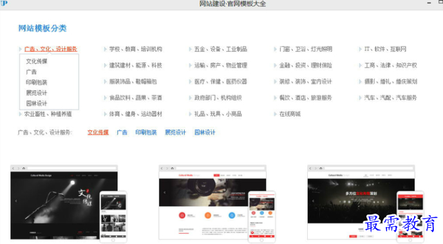Open the 在线商城 category
The width and height of the screenshot is (443, 244).
pos(290,114)
